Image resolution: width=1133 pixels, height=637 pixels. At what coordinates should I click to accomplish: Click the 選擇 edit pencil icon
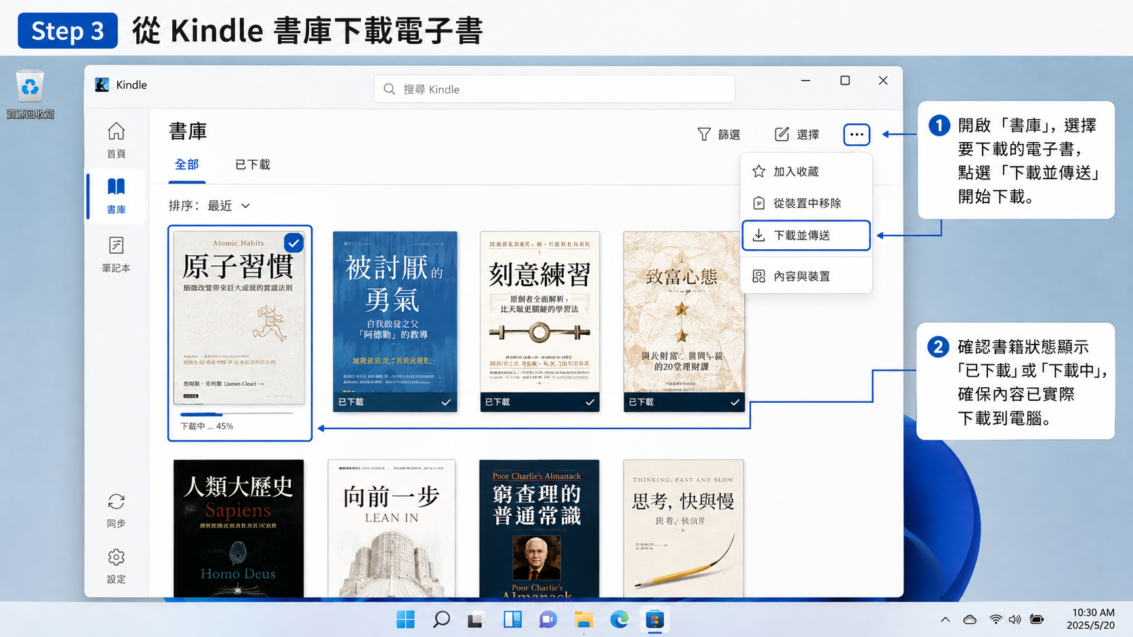[x=782, y=134]
